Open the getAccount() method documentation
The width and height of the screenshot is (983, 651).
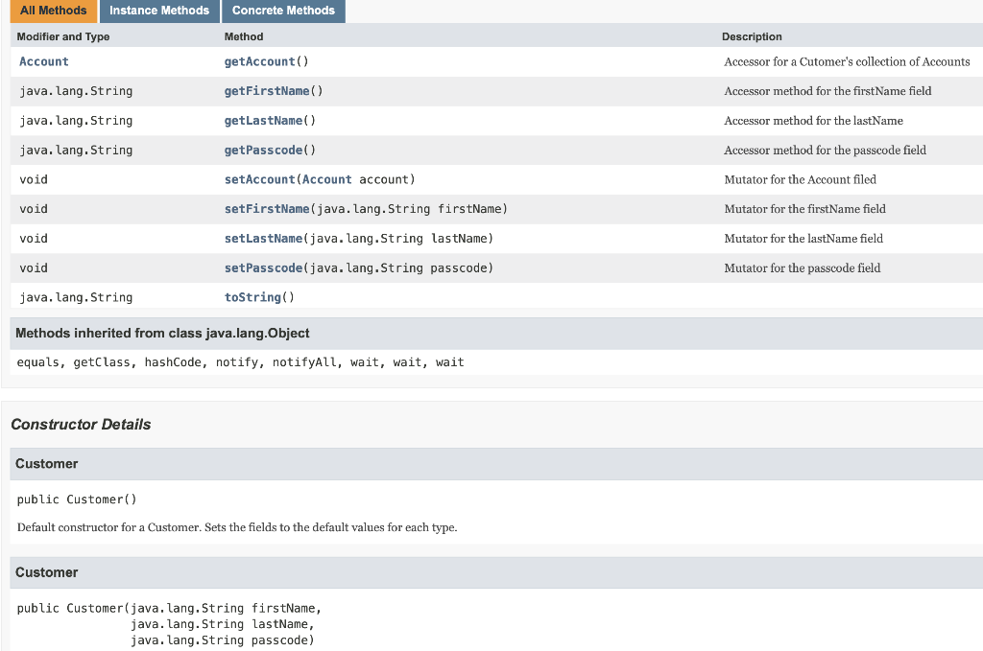(x=257, y=60)
